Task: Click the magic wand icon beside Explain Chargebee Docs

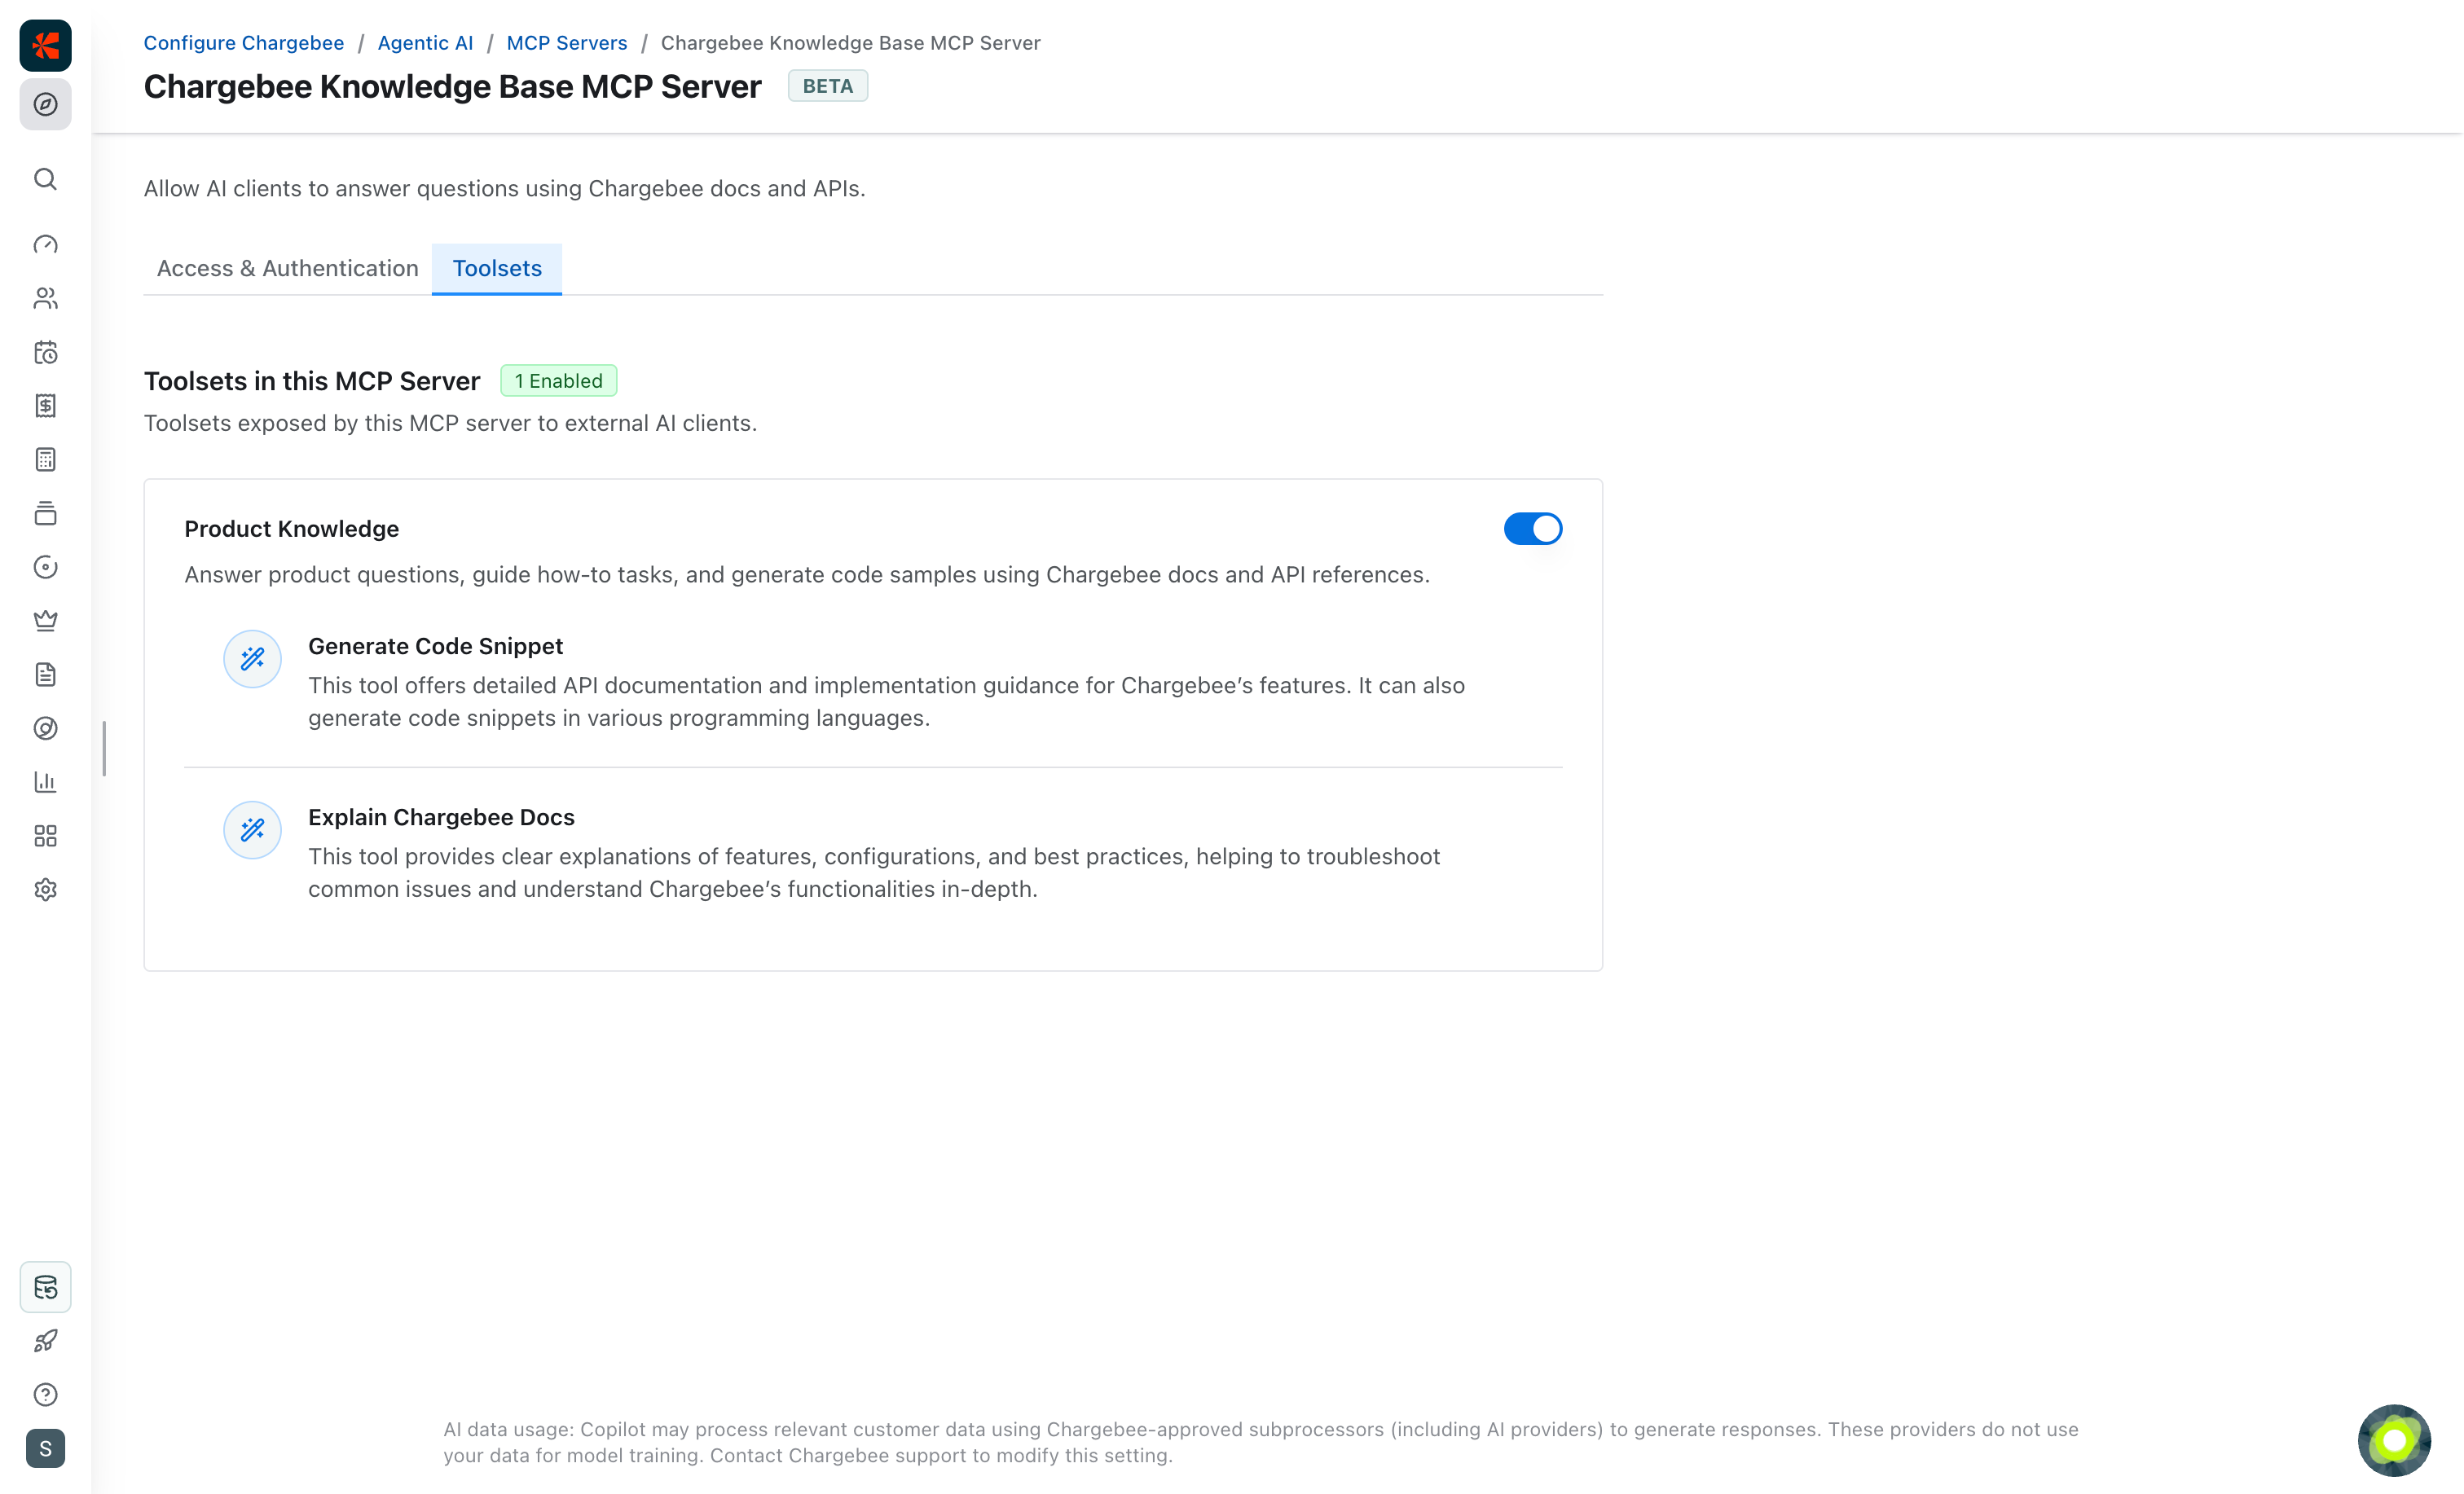Action: pyautogui.click(x=252, y=830)
